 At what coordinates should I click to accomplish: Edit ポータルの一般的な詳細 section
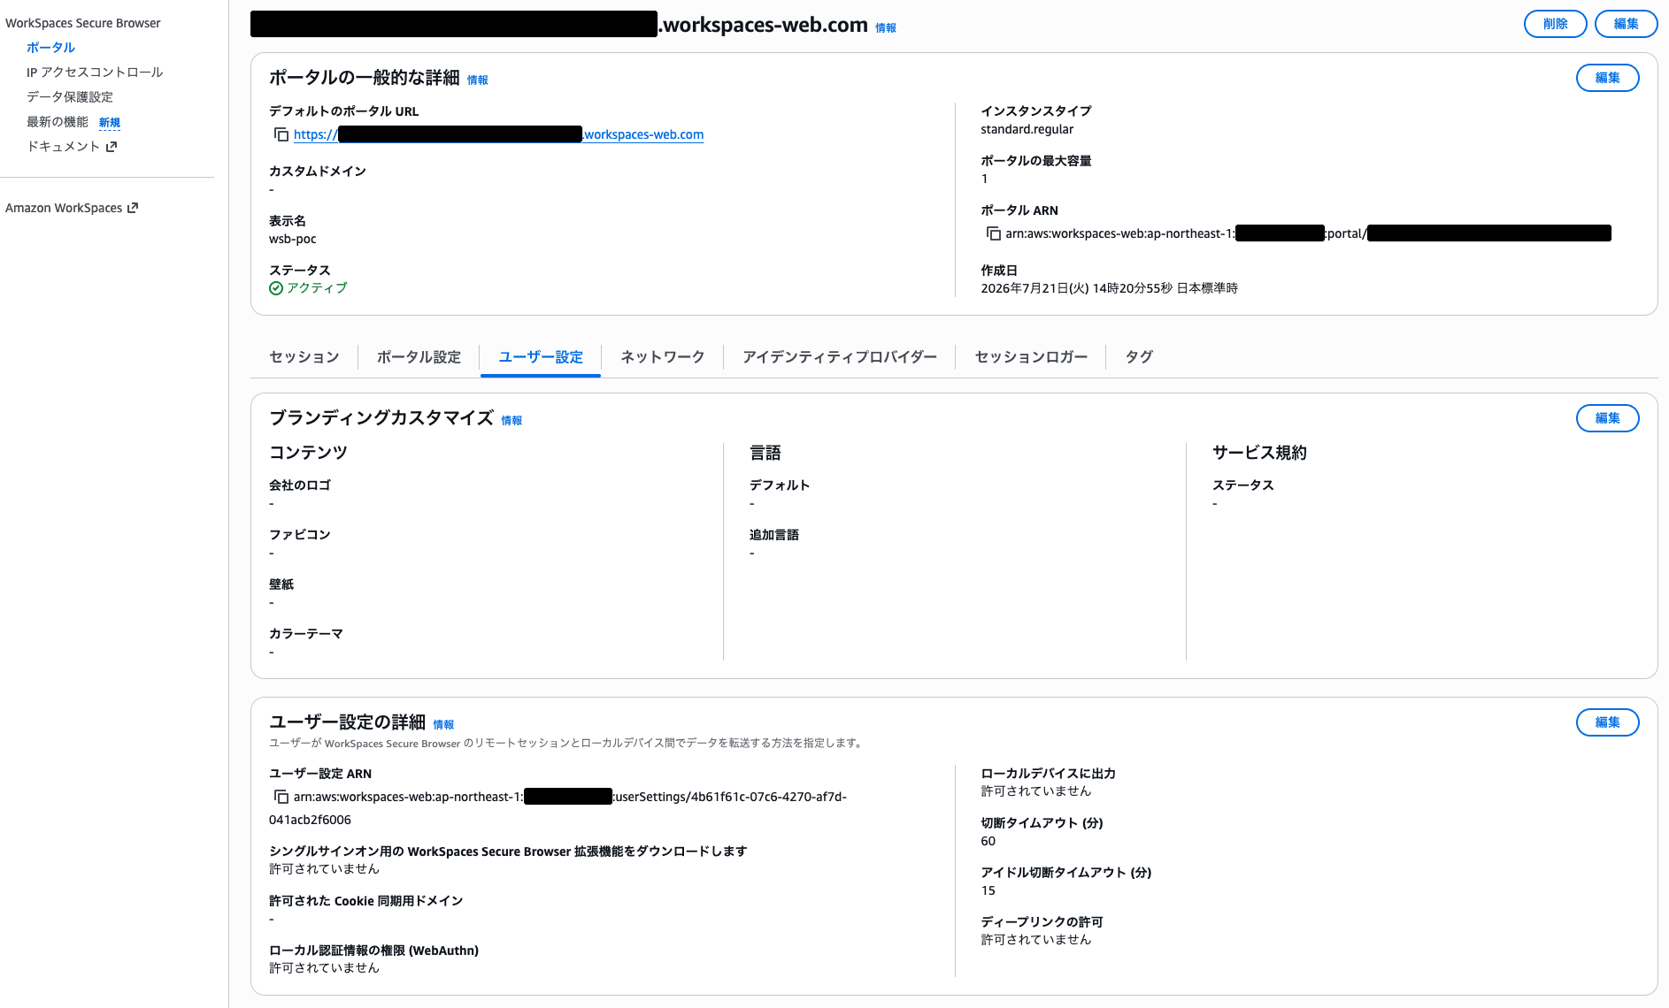(x=1607, y=78)
